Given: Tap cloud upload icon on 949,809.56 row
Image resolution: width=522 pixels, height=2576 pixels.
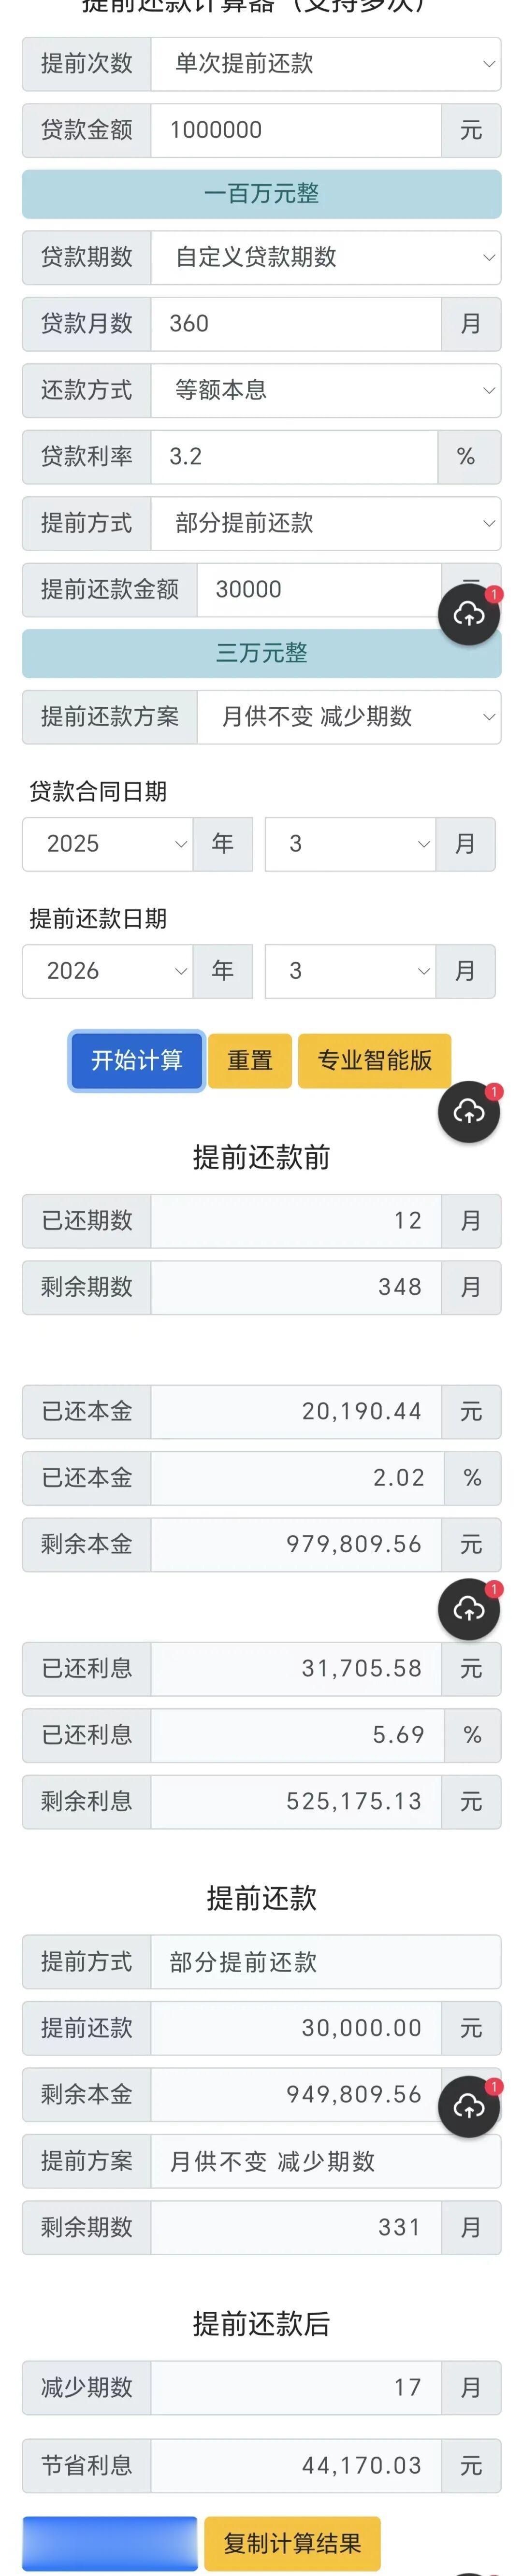Looking at the screenshot, I should 469,2106.
